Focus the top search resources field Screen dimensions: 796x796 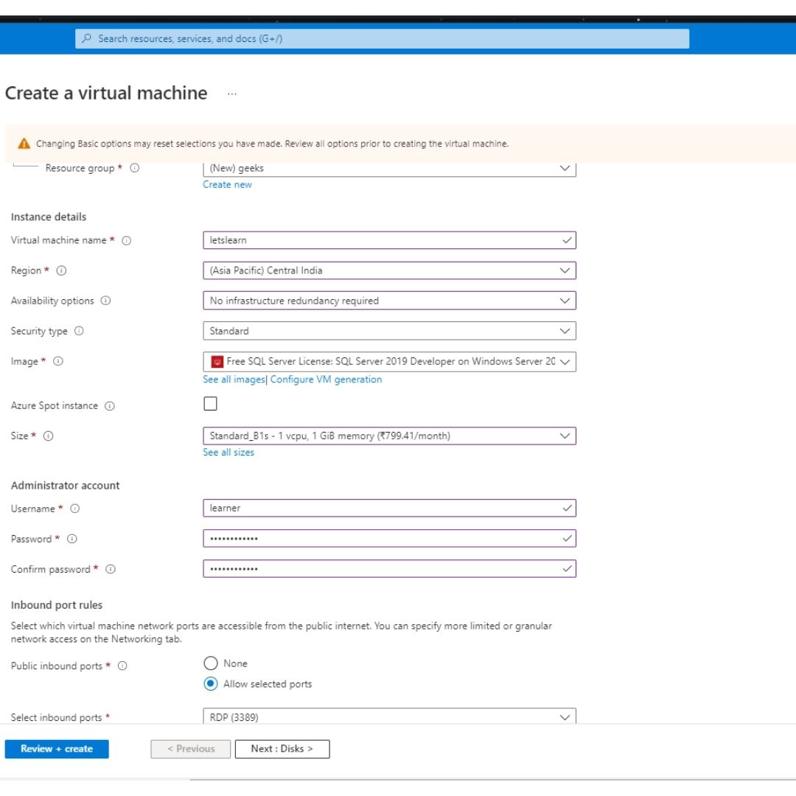click(382, 38)
